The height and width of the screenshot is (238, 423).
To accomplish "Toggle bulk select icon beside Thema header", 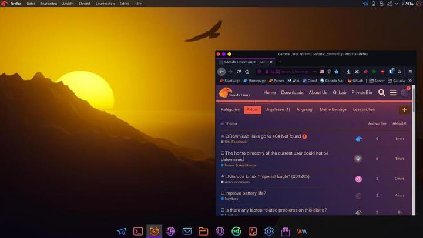I will click(x=221, y=123).
